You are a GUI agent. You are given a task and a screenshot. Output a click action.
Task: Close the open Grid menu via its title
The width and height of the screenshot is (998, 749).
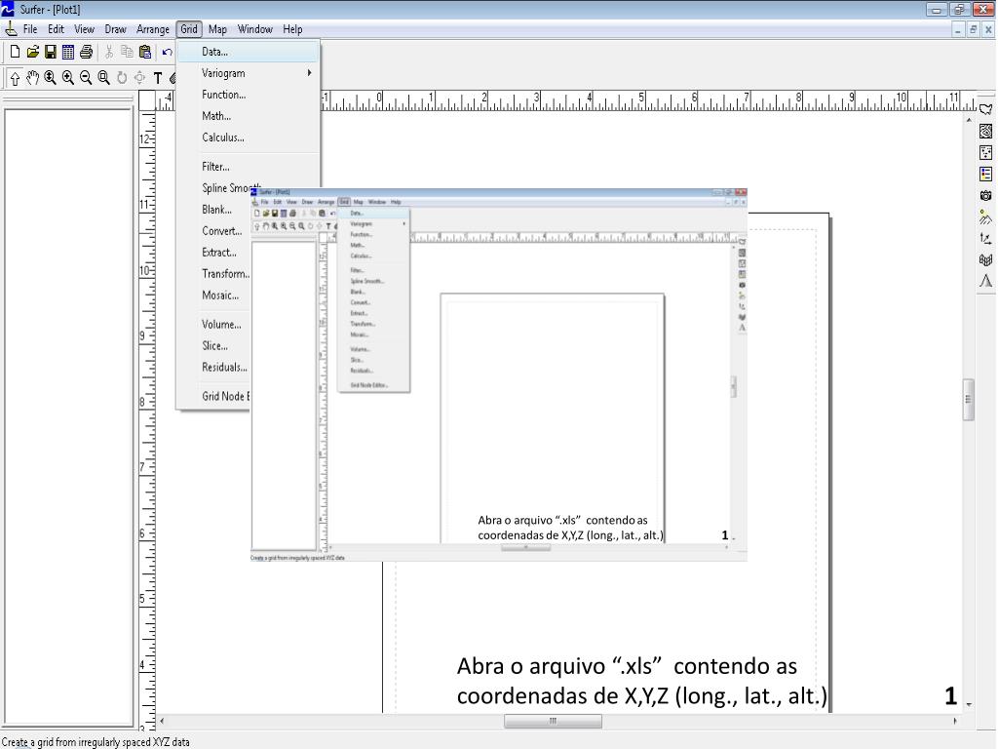189,29
